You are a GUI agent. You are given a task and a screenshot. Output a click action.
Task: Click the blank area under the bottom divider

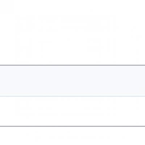tap(72, 136)
